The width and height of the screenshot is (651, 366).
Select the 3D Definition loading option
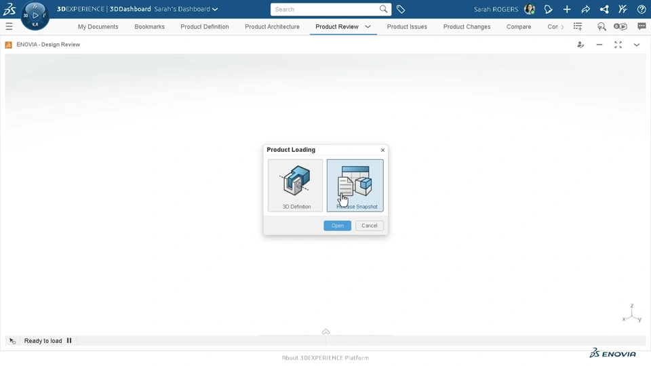295,186
